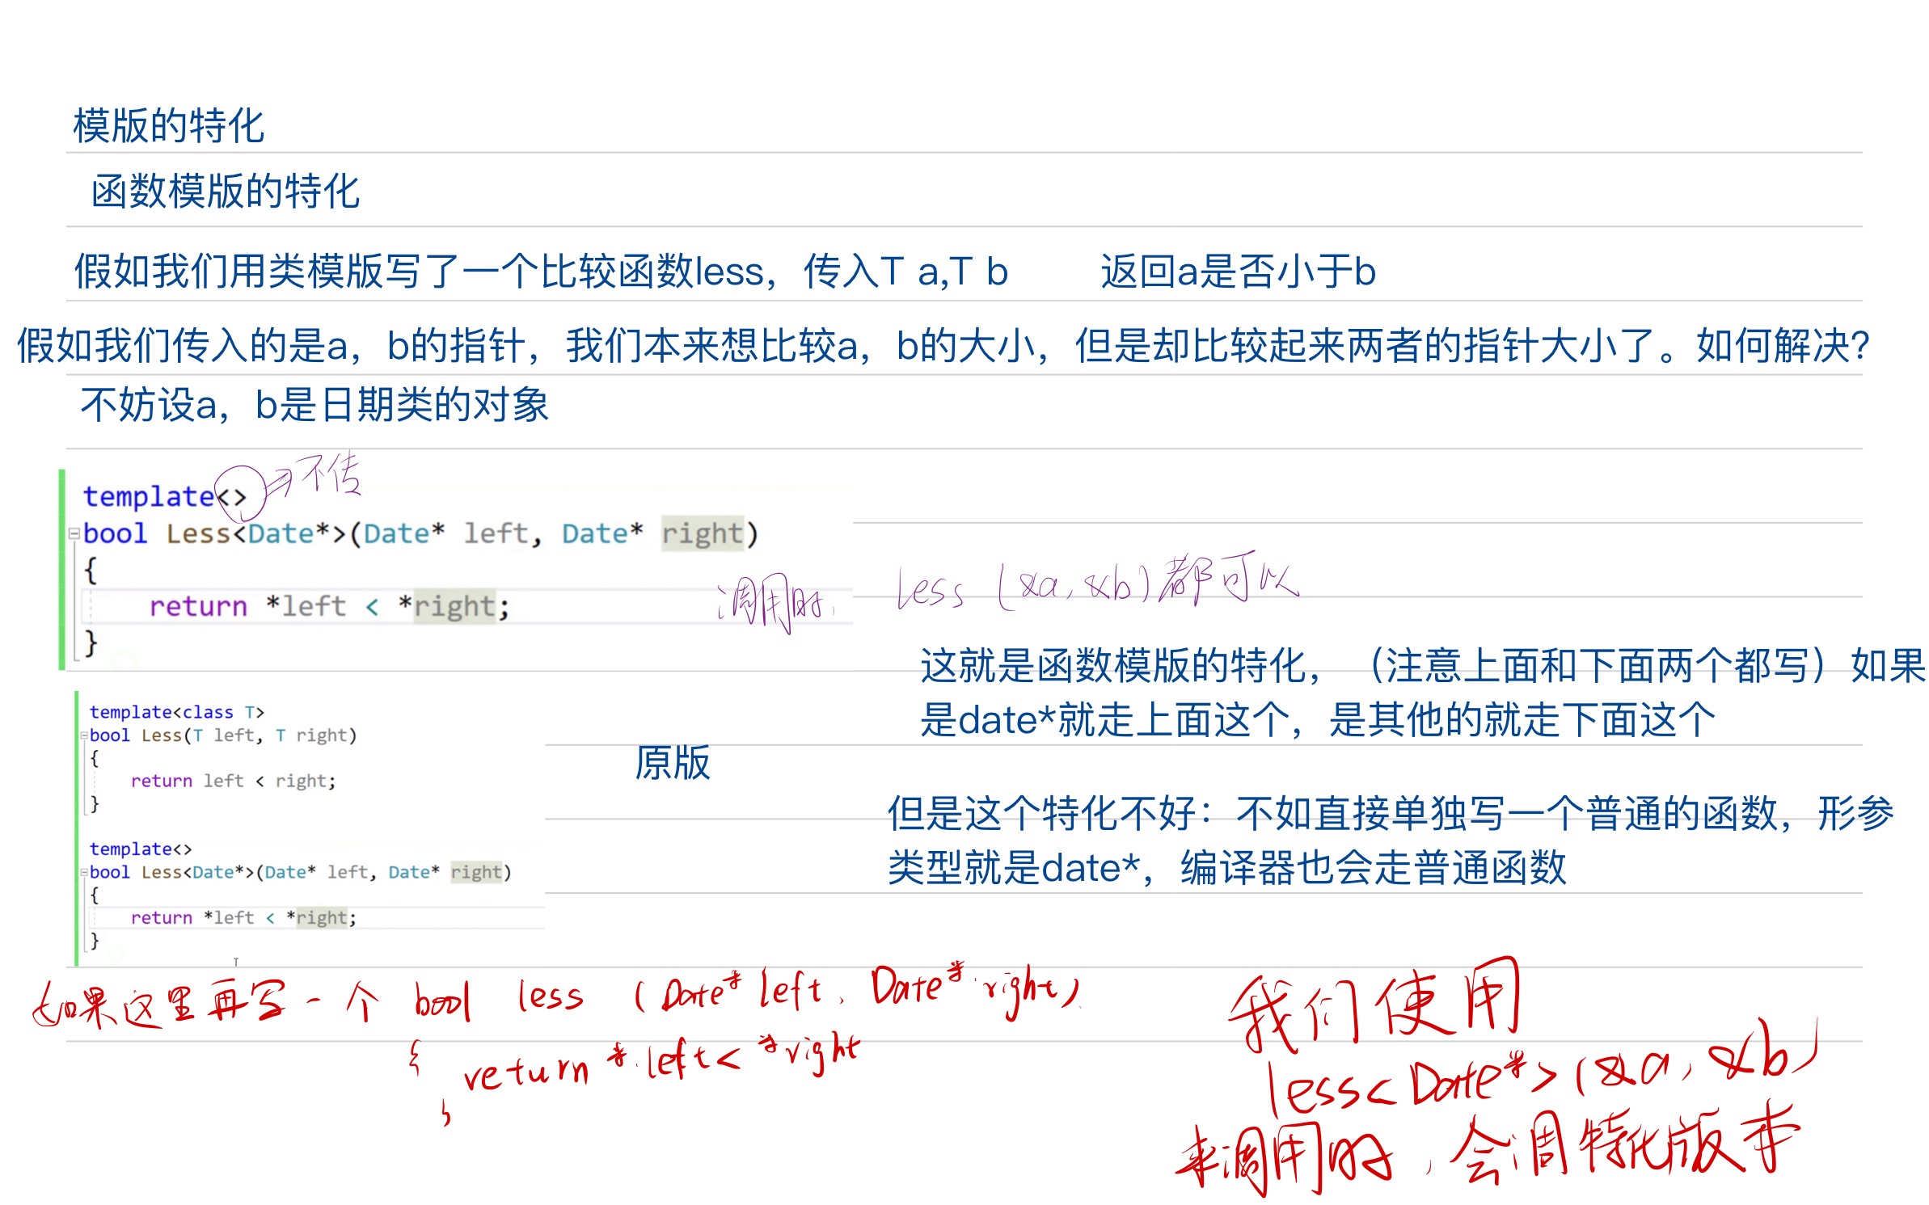Collapse the Less(T left, T right) fold marker

[83, 735]
